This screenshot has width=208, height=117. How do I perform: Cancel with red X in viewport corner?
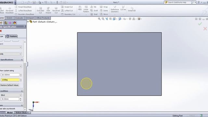pyautogui.click(x=205, y=29)
